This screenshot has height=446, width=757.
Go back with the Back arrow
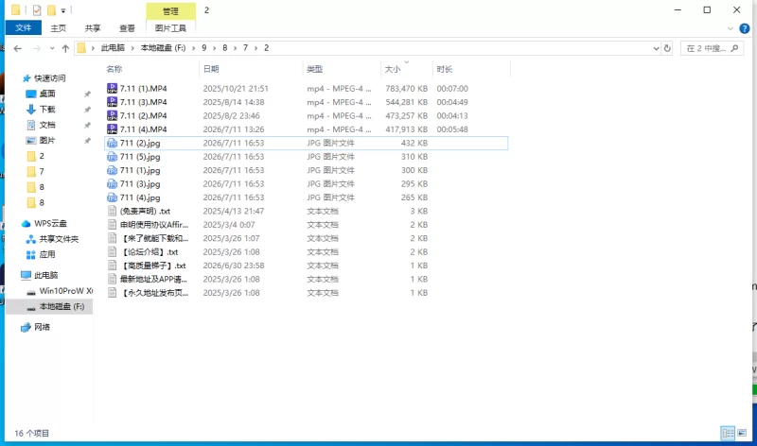pyautogui.click(x=18, y=48)
